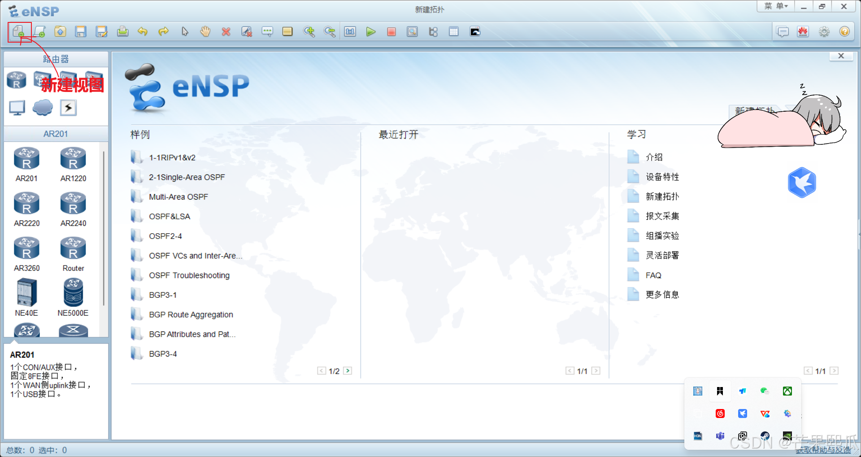Go to next page of samples list
This screenshot has height=457, width=861.
tap(348, 371)
